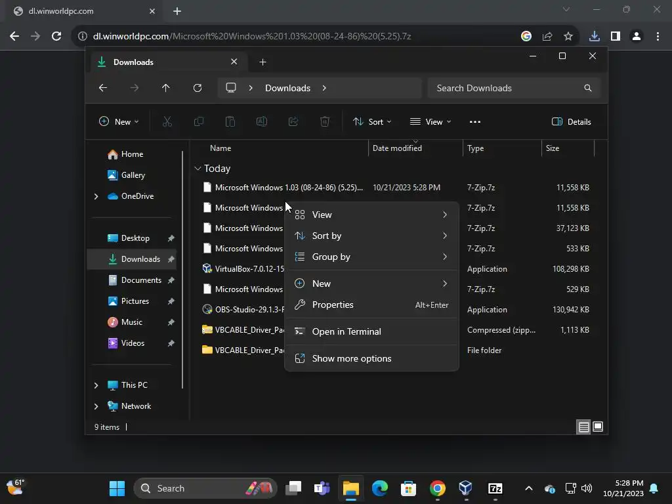Go back in File Explorer

pyautogui.click(x=103, y=88)
